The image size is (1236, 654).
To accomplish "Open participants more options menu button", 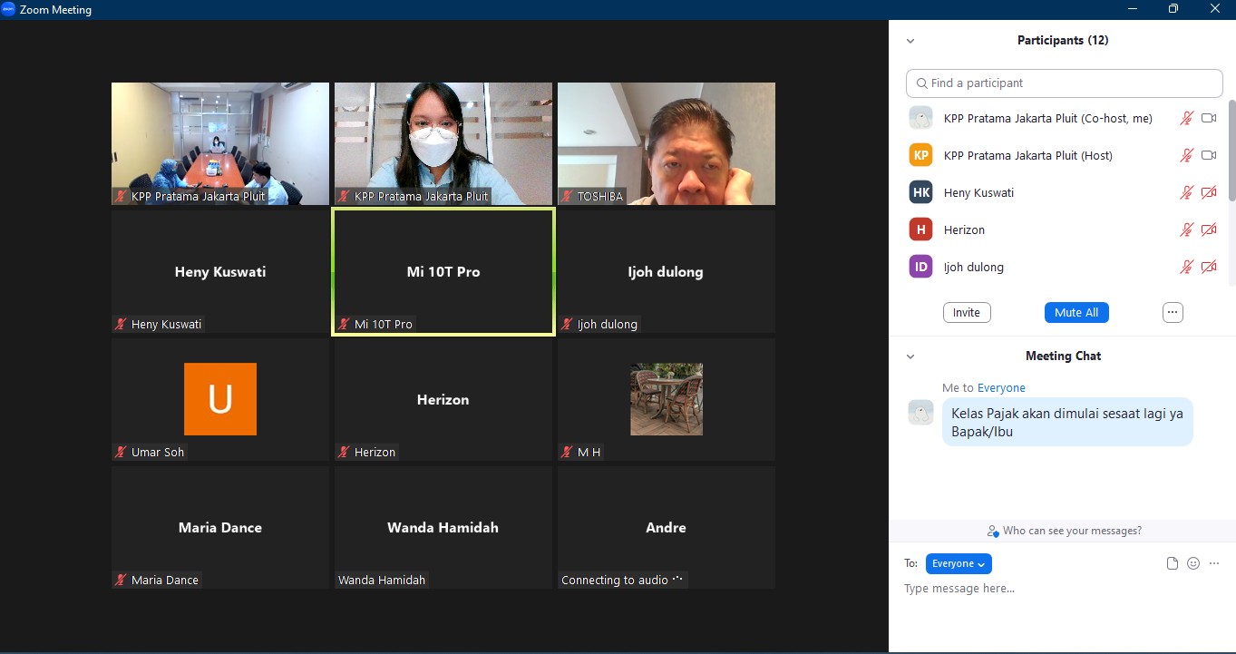I will pyautogui.click(x=1173, y=312).
